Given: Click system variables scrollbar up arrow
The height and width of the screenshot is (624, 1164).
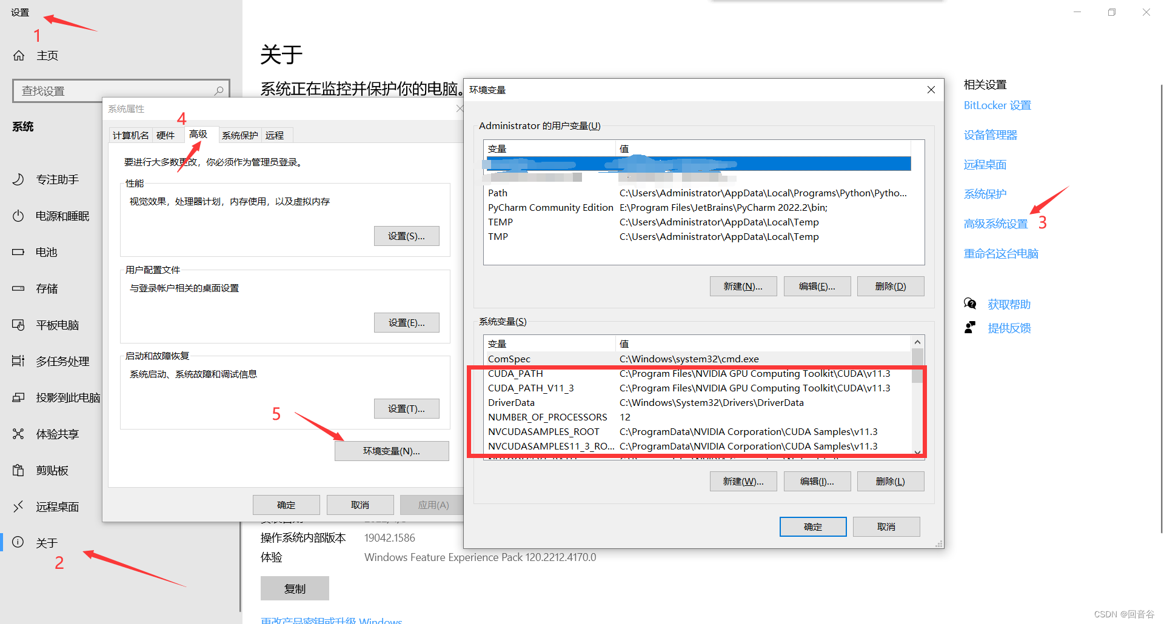Looking at the screenshot, I should (x=917, y=342).
